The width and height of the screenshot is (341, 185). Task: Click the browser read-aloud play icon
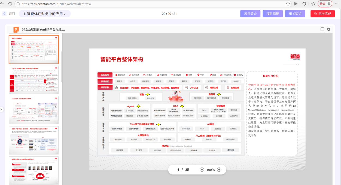coord(296,4)
